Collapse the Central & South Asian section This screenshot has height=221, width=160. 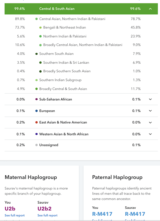[x=150, y=9]
